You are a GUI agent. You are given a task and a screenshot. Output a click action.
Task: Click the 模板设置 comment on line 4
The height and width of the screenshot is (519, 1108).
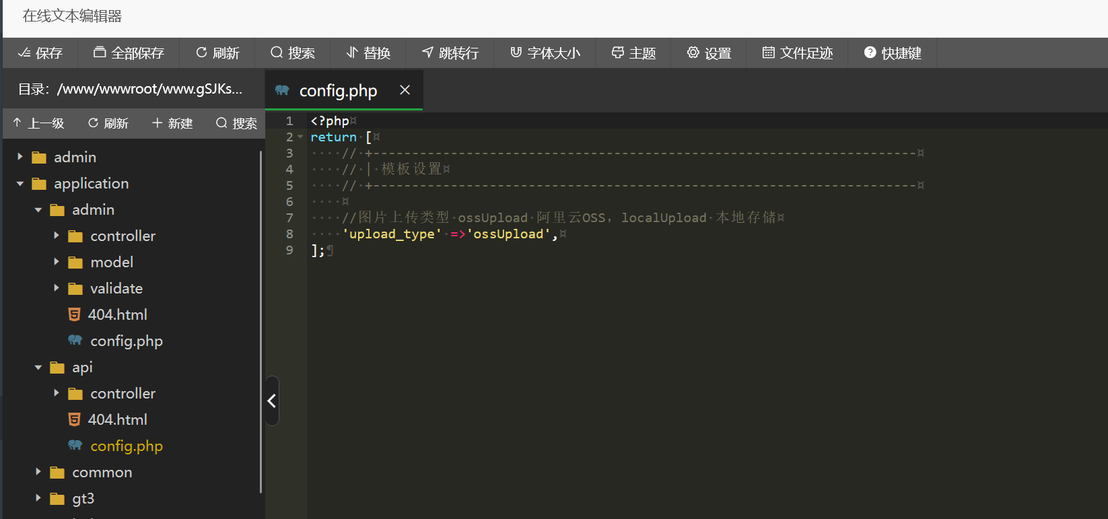click(x=412, y=169)
